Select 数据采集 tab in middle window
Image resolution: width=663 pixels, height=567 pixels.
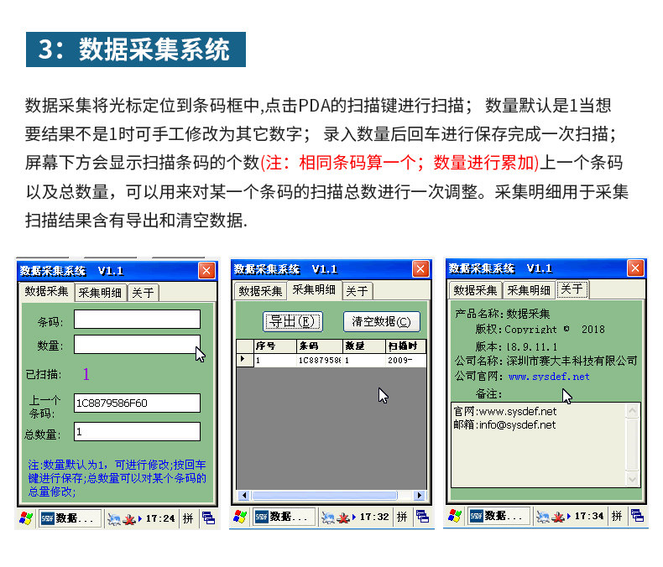tap(260, 291)
